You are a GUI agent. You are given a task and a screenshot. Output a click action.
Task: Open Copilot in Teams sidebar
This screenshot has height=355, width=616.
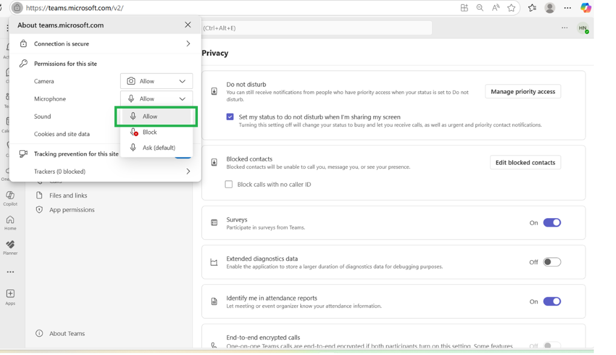(10, 198)
